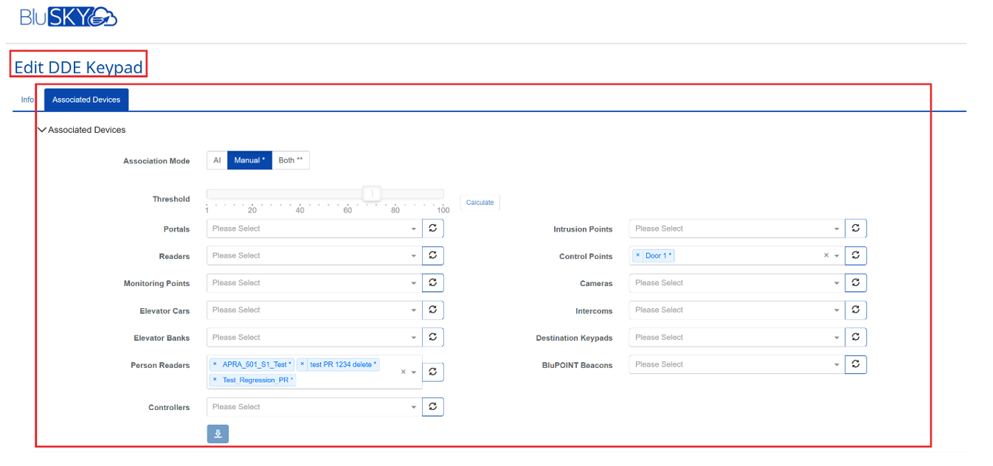This screenshot has width=993, height=466.
Task: Switch association mode to Both
Action: (x=291, y=160)
